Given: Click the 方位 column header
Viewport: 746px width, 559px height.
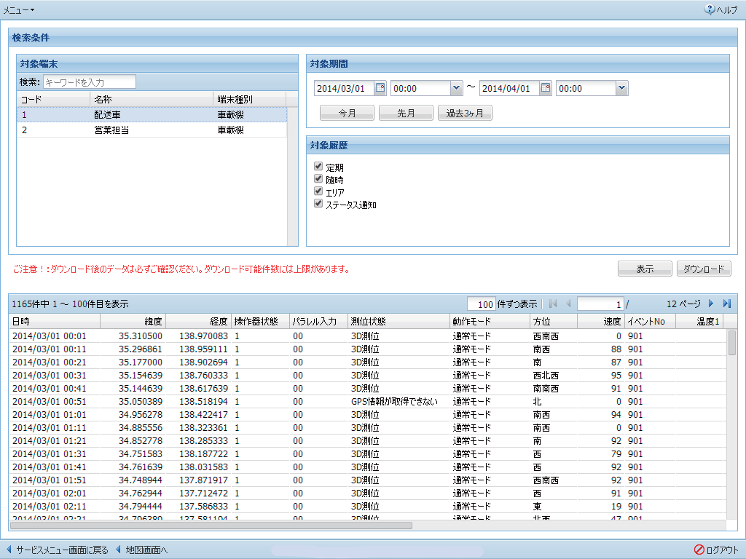Looking at the screenshot, I should (x=554, y=321).
